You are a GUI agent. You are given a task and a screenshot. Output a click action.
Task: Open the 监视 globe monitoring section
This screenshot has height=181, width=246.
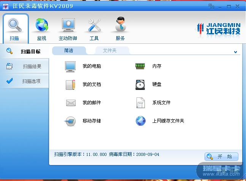pos(41,29)
